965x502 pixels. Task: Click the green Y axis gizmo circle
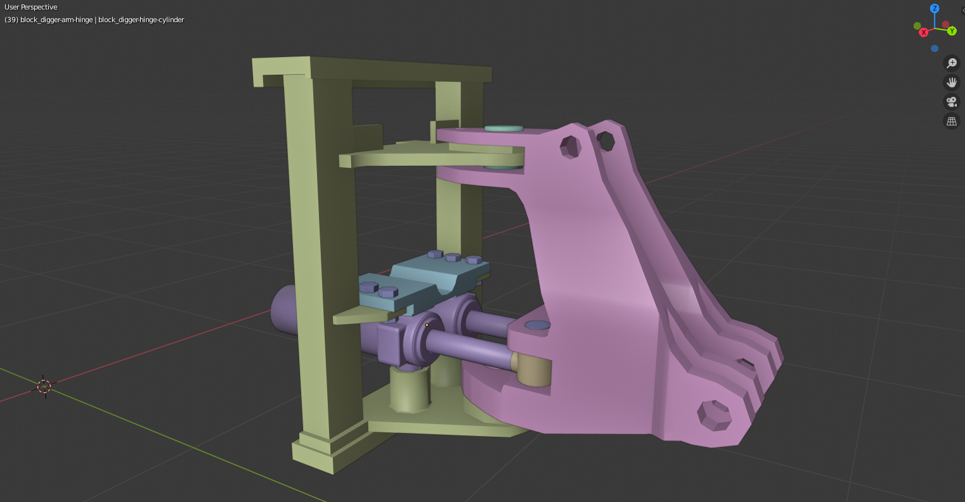pyautogui.click(x=952, y=31)
